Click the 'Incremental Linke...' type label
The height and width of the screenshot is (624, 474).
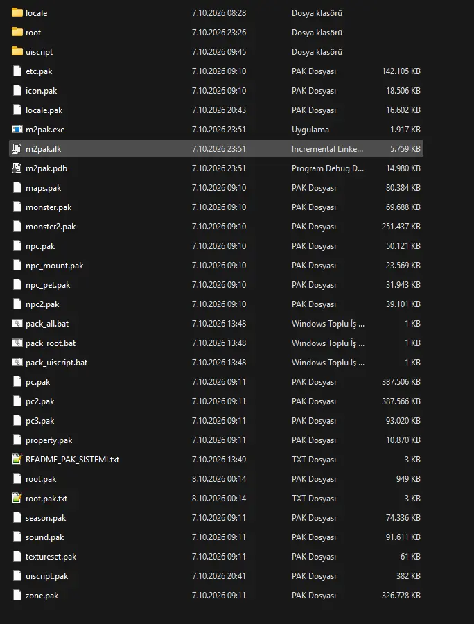[327, 149]
